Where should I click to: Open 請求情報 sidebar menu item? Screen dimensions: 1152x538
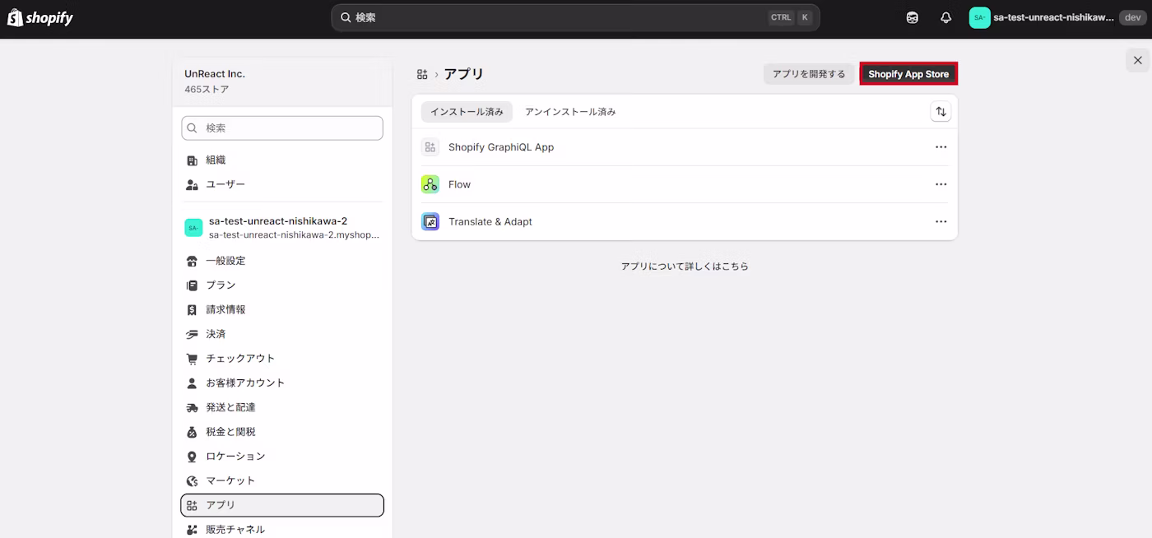pyautogui.click(x=282, y=310)
